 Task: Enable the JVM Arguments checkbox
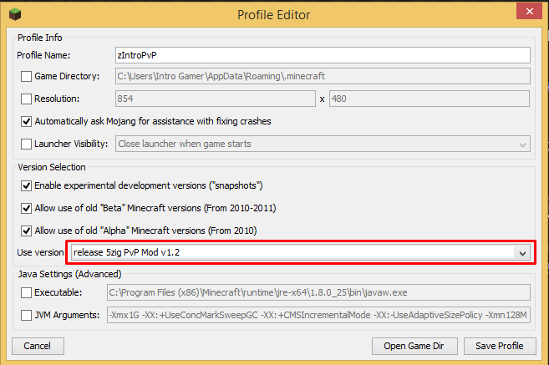(26, 316)
